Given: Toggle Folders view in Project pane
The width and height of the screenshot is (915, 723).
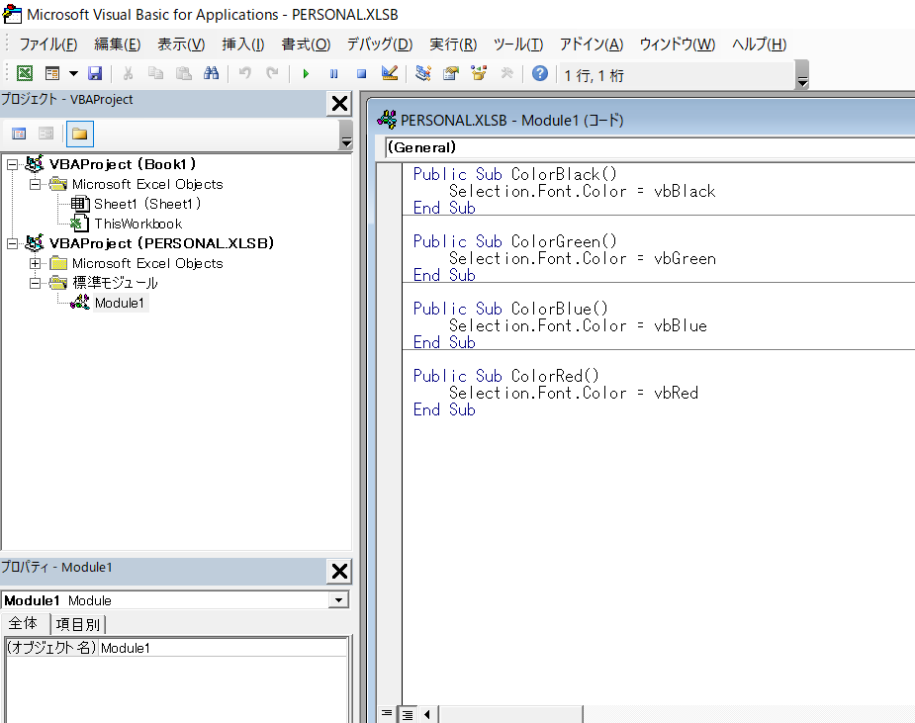Looking at the screenshot, I should pyautogui.click(x=79, y=134).
